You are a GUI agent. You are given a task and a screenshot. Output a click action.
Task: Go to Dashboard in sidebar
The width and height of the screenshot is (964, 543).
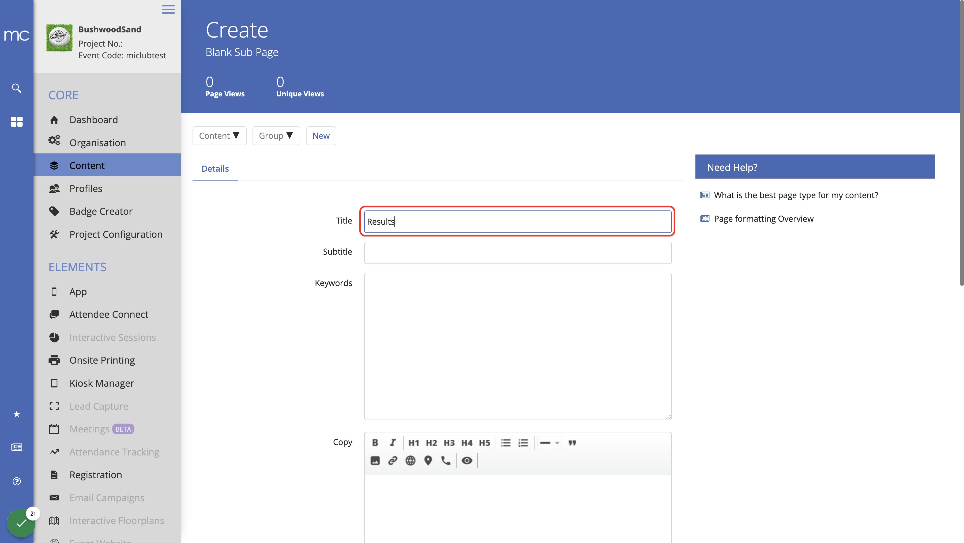click(x=107, y=120)
